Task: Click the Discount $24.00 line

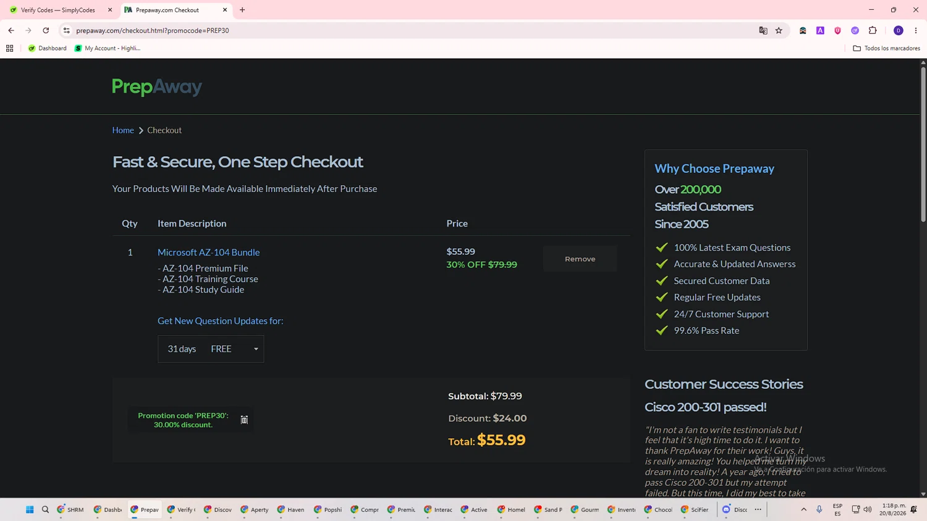Action: 488,419
